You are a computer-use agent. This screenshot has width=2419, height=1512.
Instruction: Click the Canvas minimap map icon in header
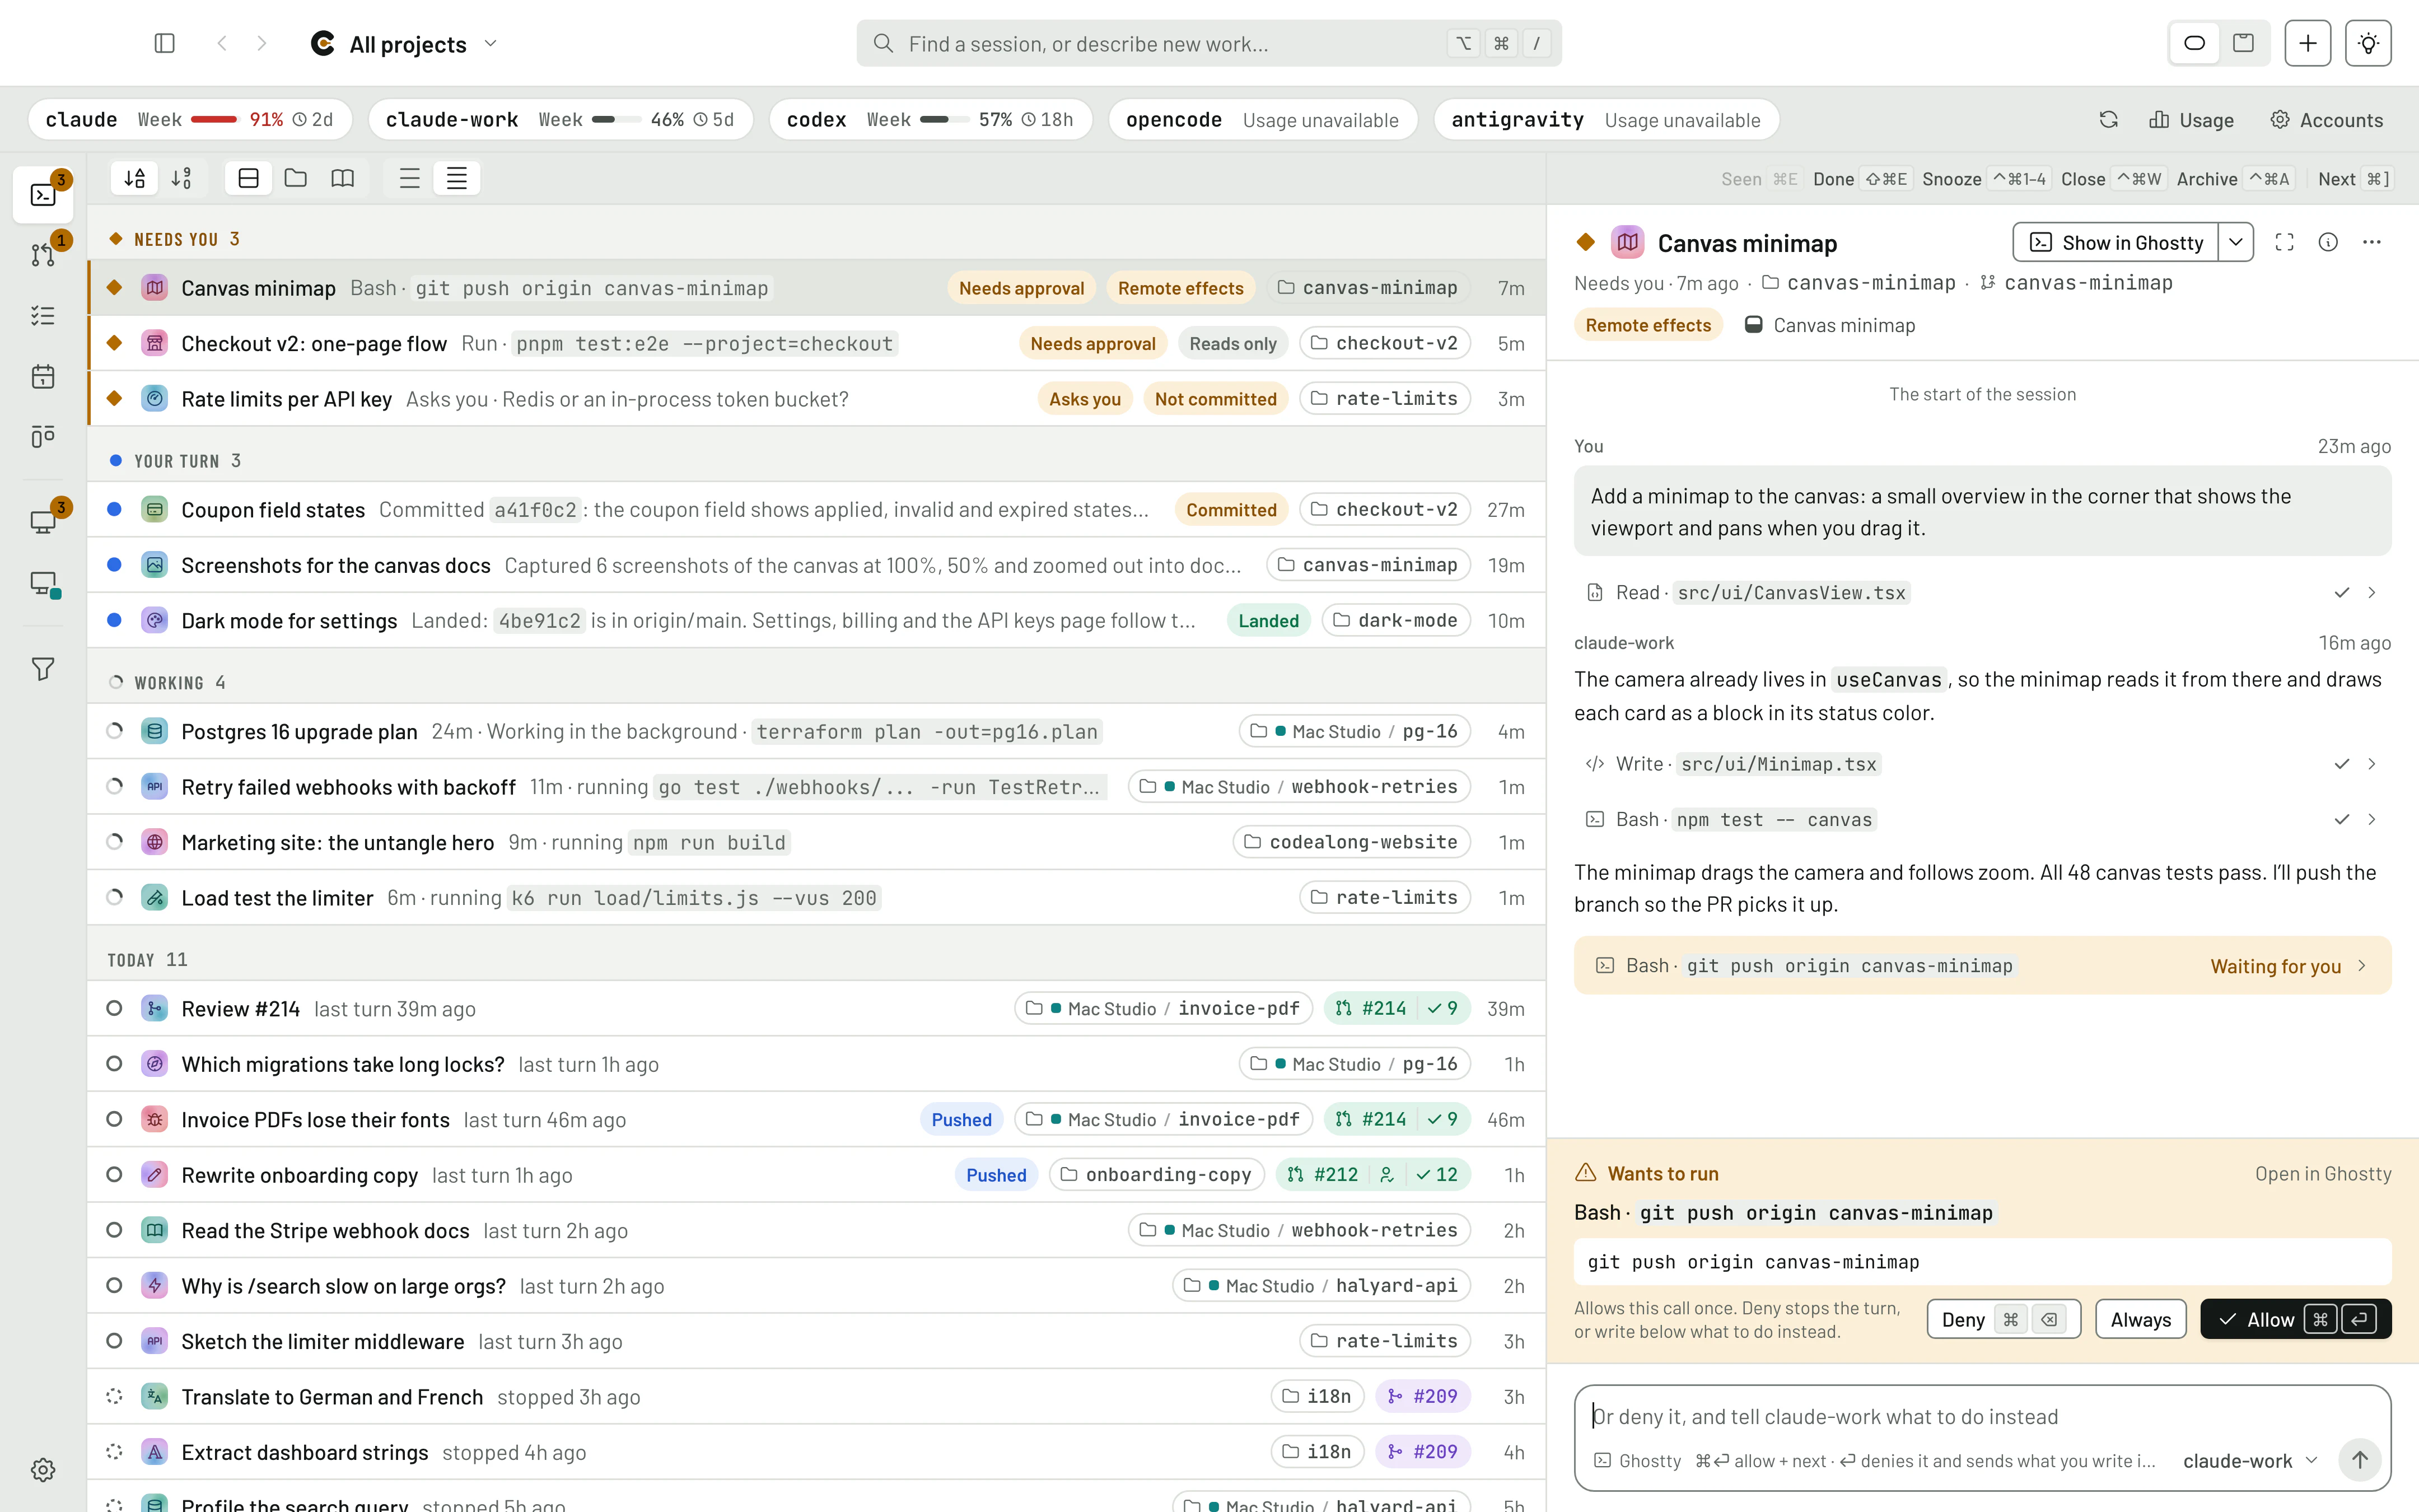pos(1627,243)
